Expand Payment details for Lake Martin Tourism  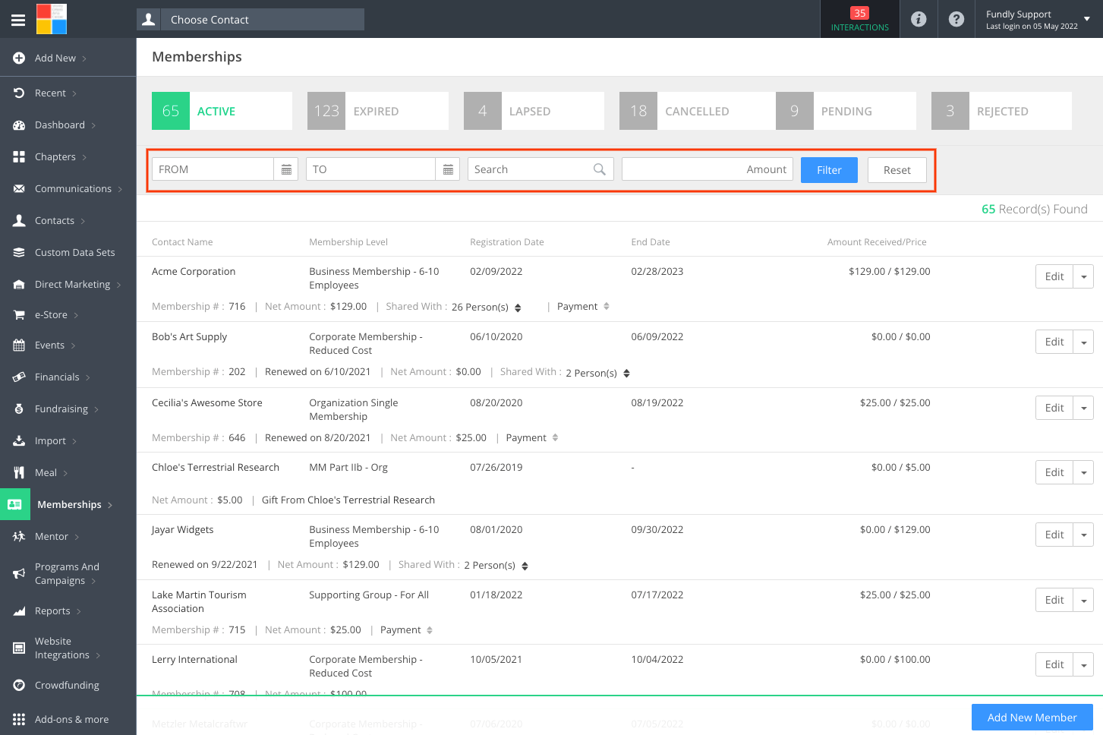pos(430,630)
